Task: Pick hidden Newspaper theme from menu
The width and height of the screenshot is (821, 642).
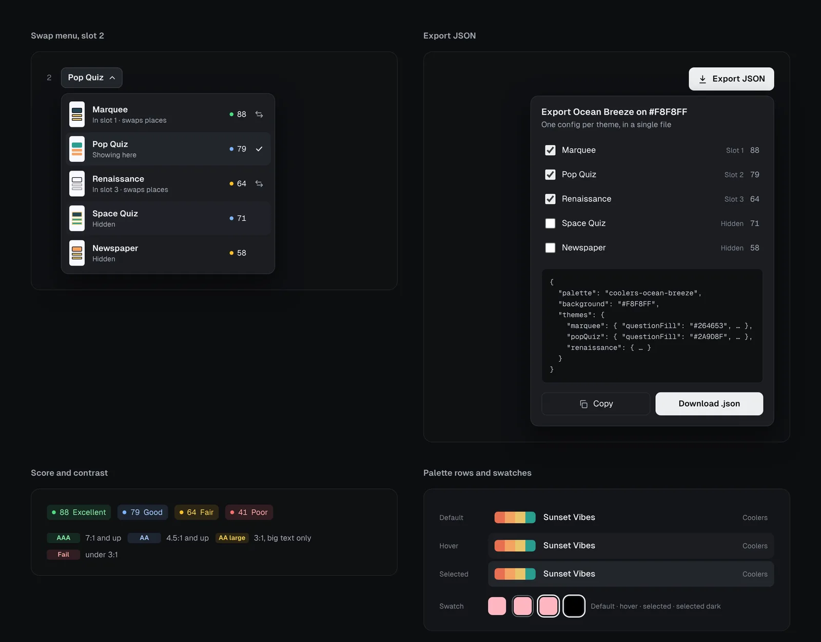Action: pyautogui.click(x=168, y=253)
